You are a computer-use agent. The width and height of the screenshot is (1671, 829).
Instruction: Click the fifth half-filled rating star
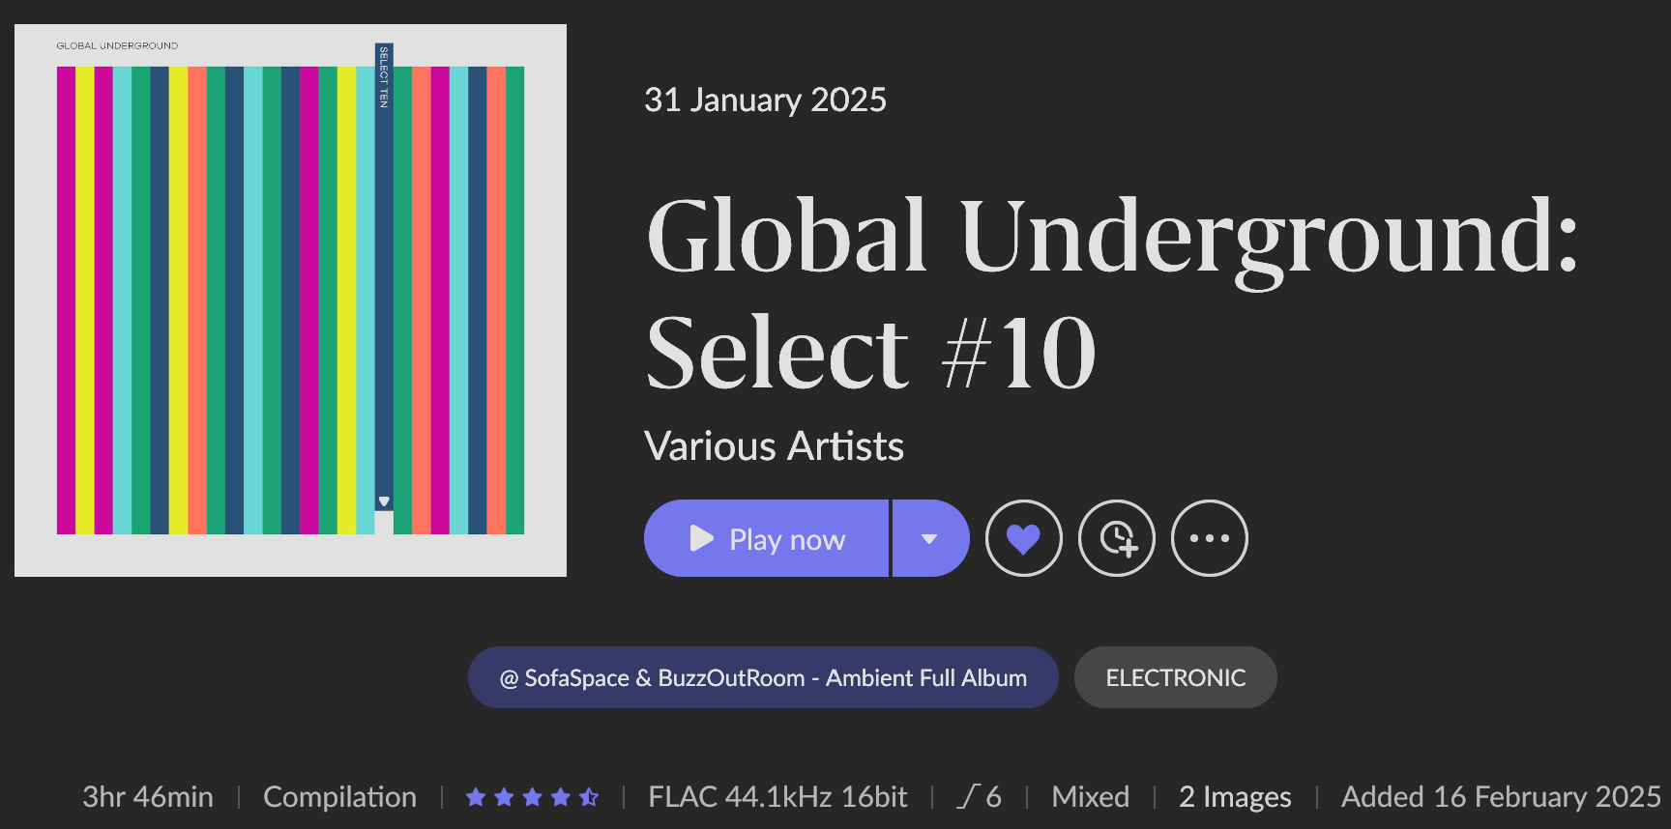(589, 797)
